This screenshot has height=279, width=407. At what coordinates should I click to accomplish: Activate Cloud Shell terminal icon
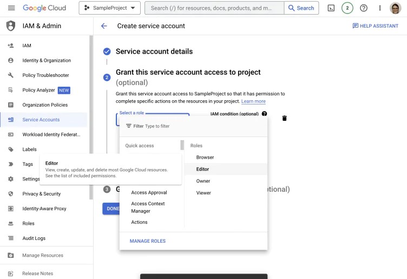pyautogui.click(x=331, y=8)
